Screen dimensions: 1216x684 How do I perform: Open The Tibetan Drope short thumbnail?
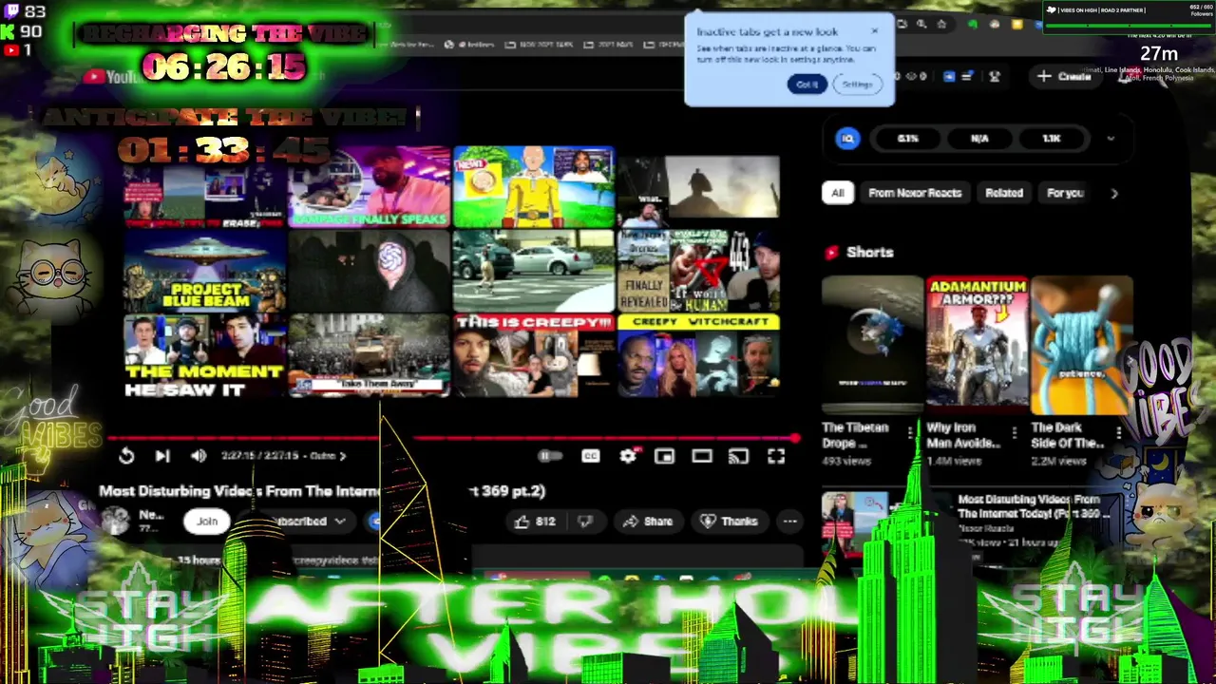(872, 346)
